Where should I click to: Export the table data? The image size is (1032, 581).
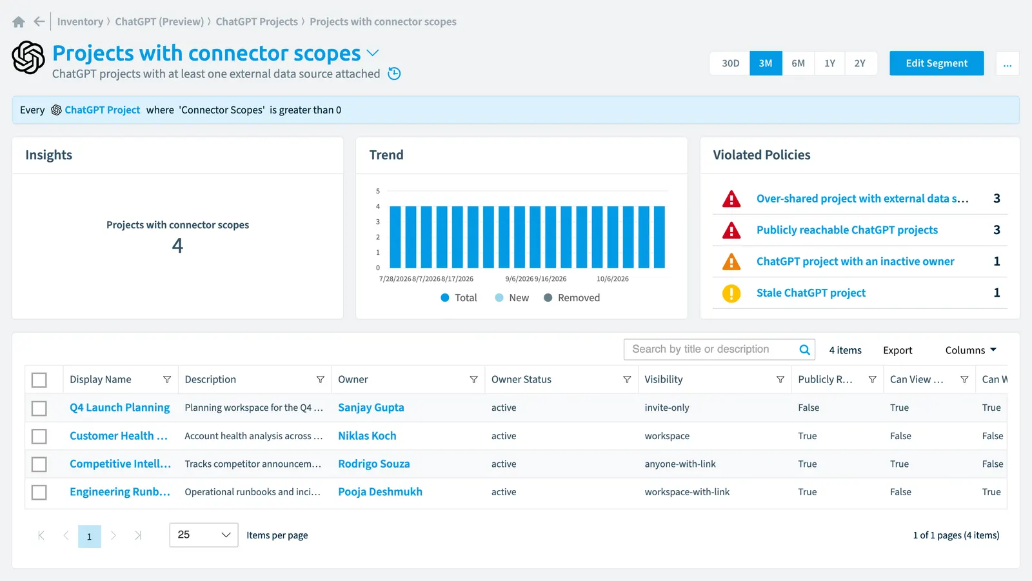[897, 350]
